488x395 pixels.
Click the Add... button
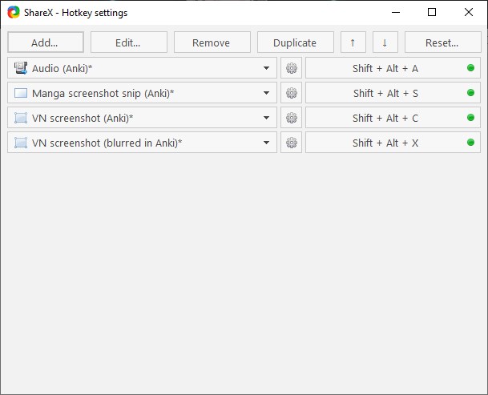[46, 42]
